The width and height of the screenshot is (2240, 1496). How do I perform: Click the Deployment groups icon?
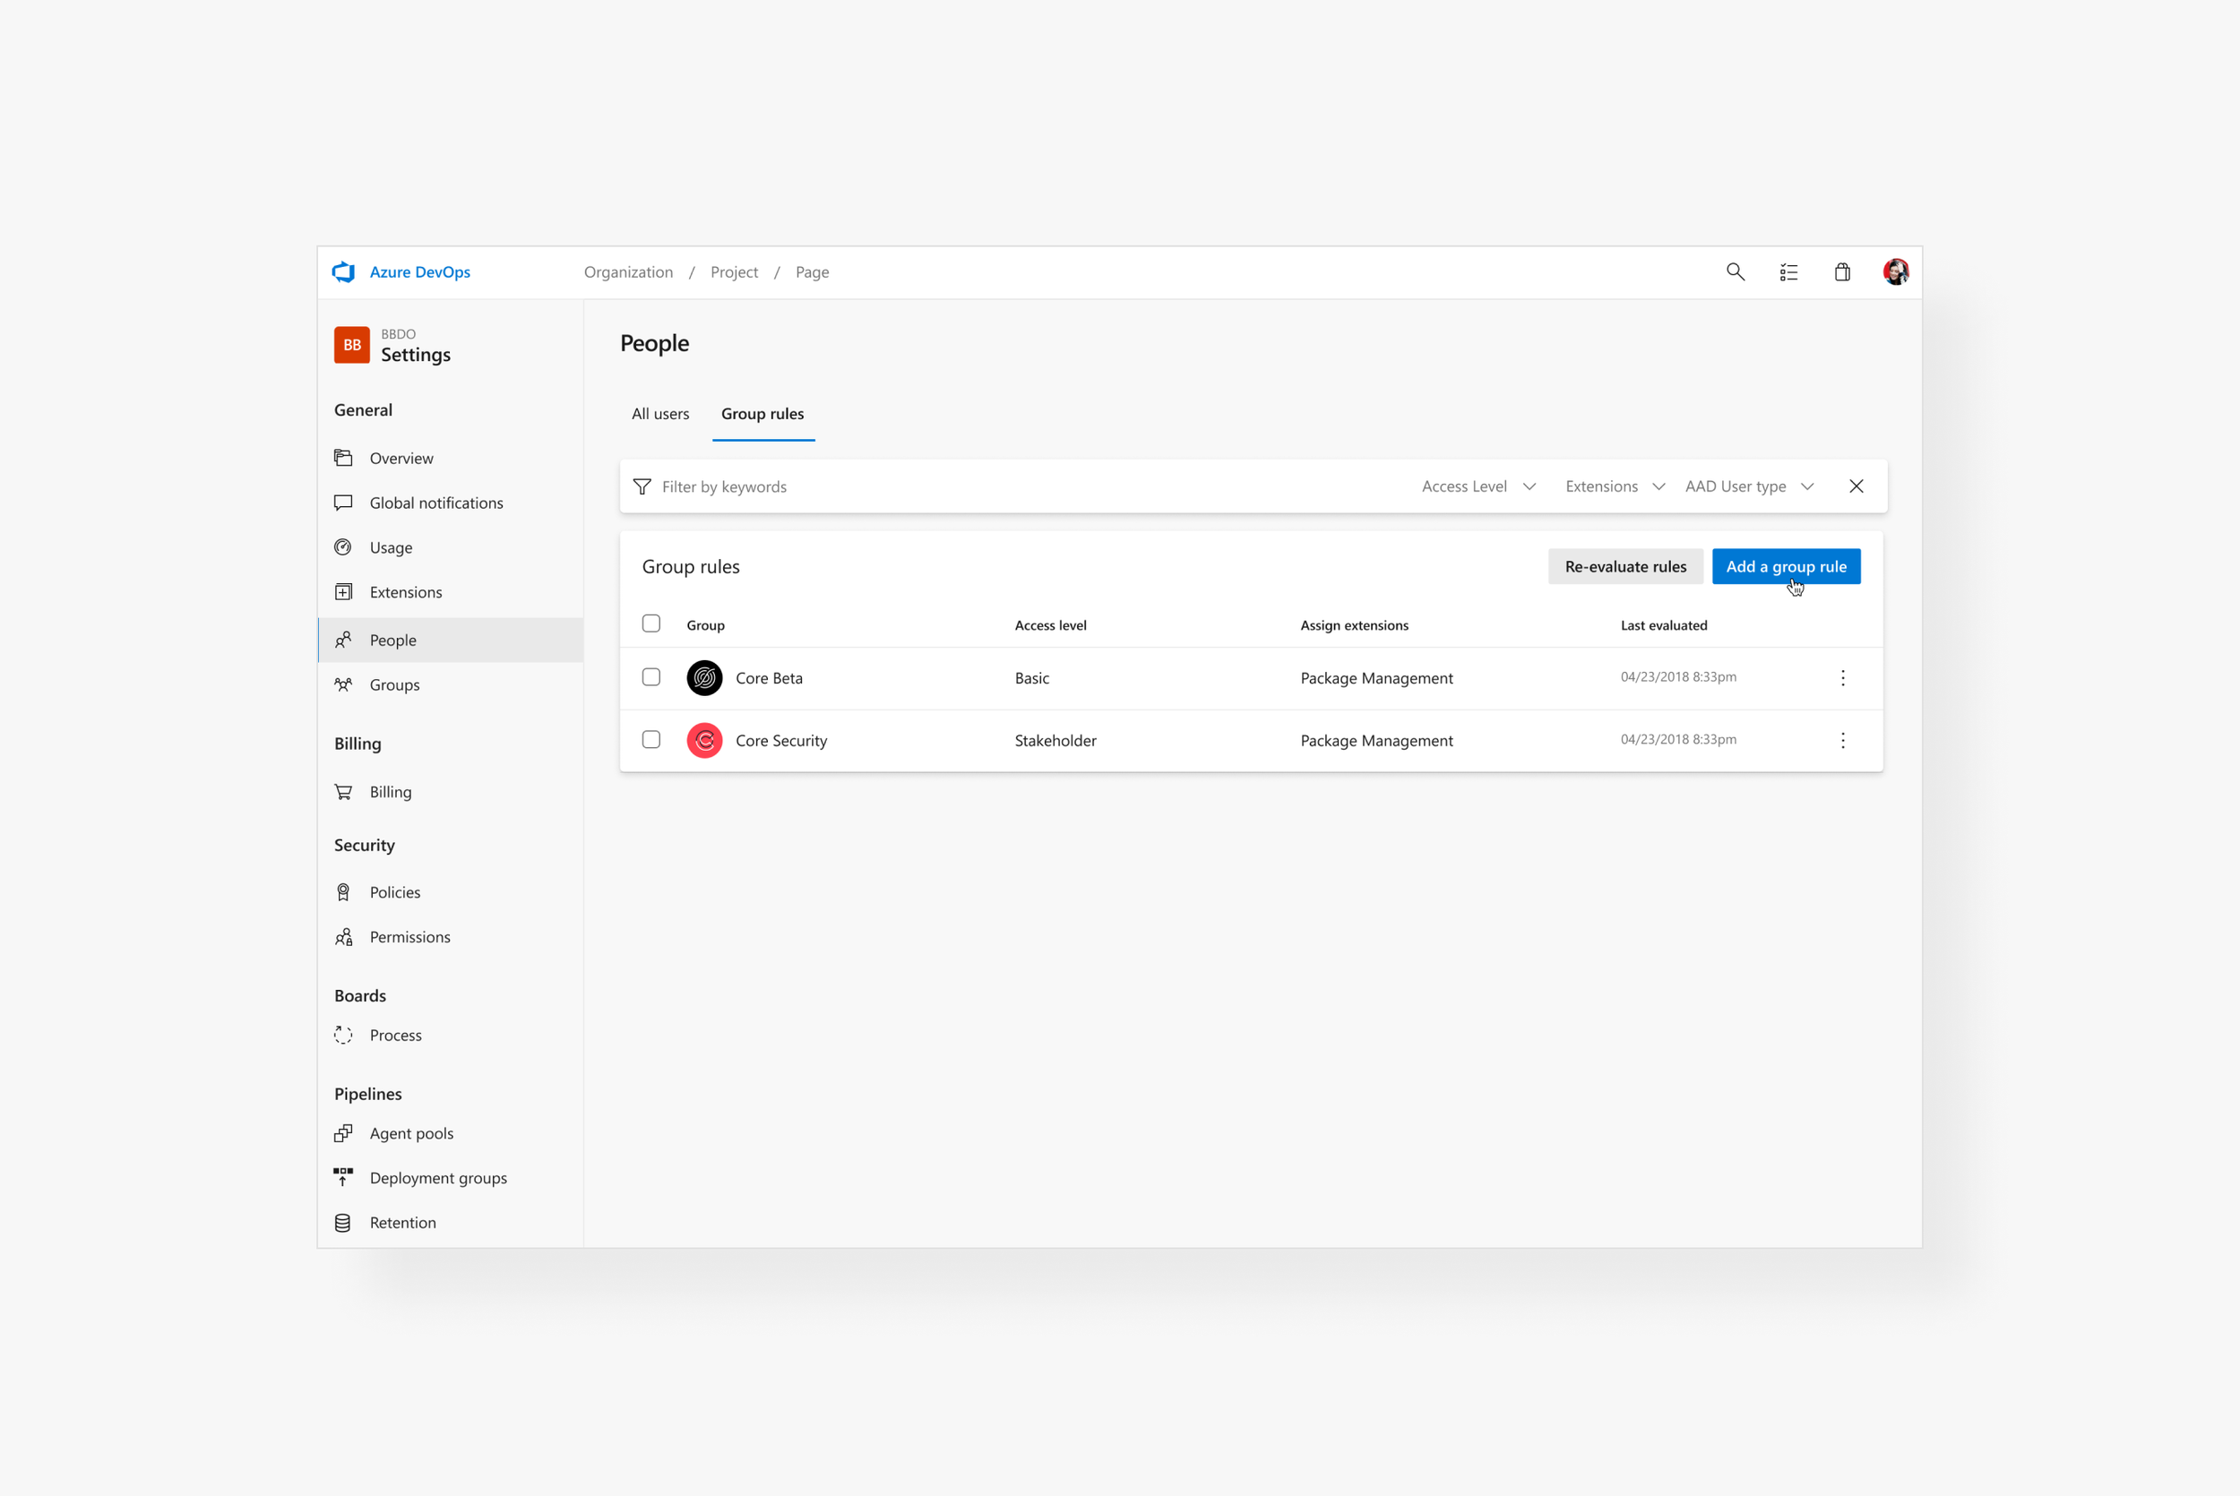343,1177
